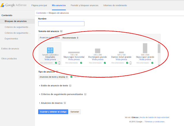Choose the 728 x 90 Skyscraper horizontal thumbnail
Image resolution: width=184 pixels, height=126 pixels.
pos(74,52)
